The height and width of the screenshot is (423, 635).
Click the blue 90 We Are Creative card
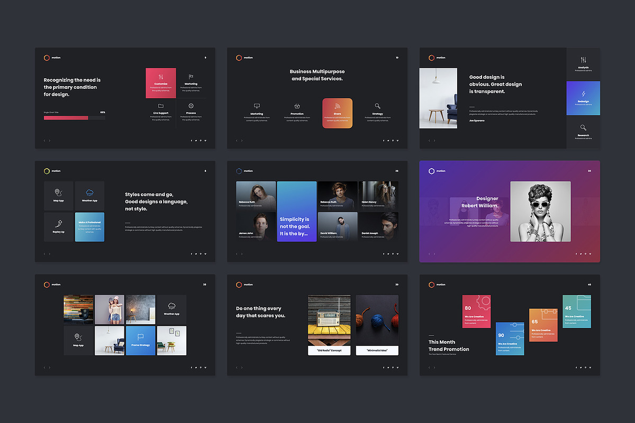[510, 338]
